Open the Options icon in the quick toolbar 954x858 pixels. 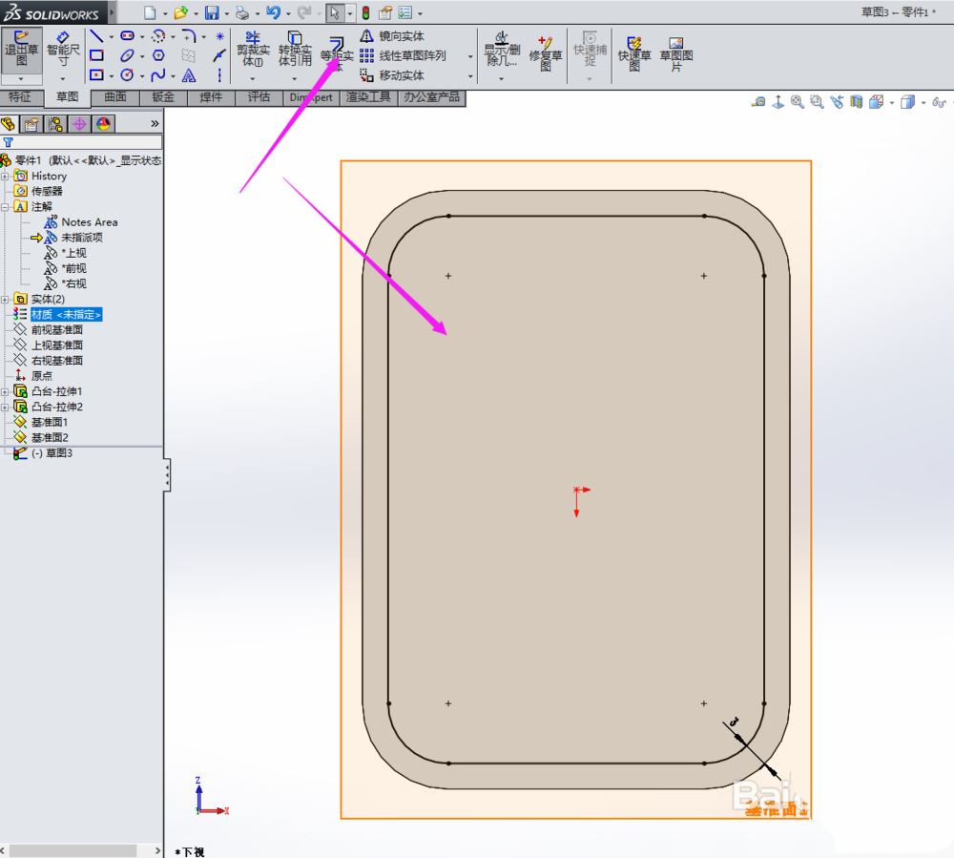click(405, 12)
